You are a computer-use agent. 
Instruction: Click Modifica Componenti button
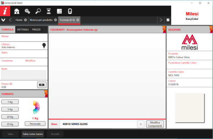(x=155, y=124)
